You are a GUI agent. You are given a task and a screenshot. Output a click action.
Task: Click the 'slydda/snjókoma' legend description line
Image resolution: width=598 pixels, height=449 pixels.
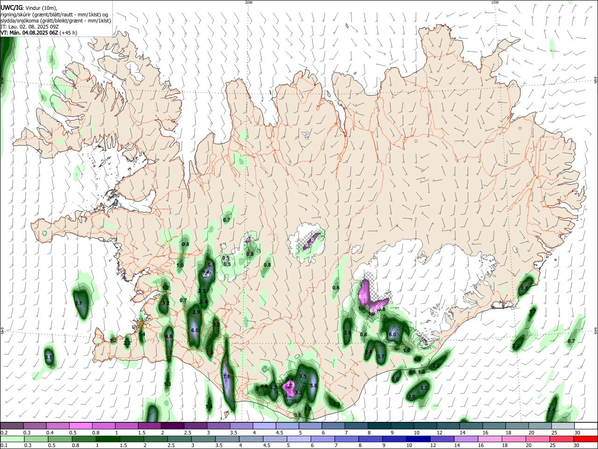(56, 21)
